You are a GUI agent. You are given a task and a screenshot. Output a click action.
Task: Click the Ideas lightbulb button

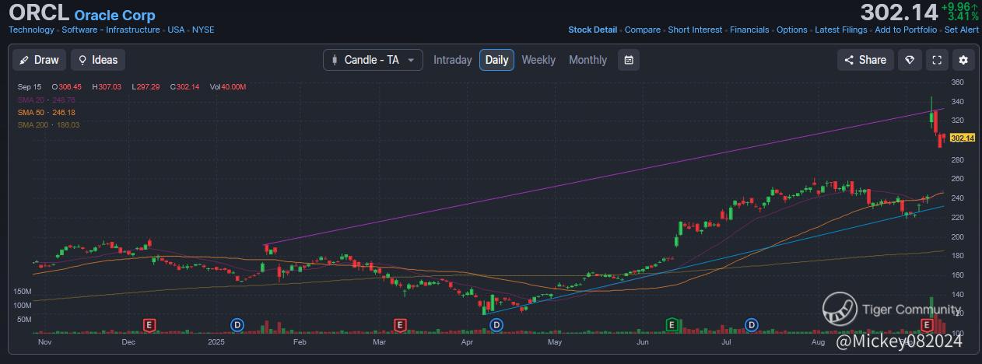coord(98,60)
